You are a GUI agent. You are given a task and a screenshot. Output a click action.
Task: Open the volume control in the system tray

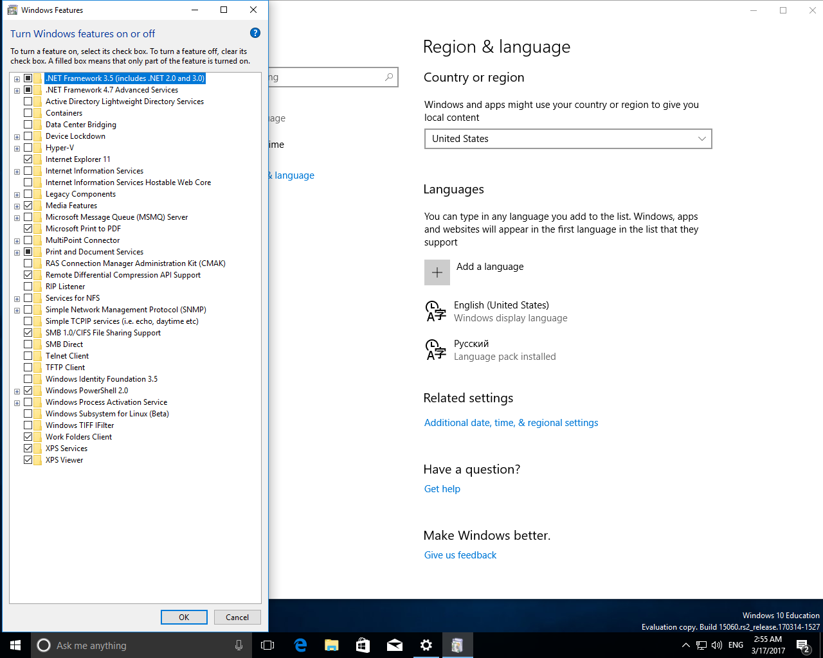(717, 645)
